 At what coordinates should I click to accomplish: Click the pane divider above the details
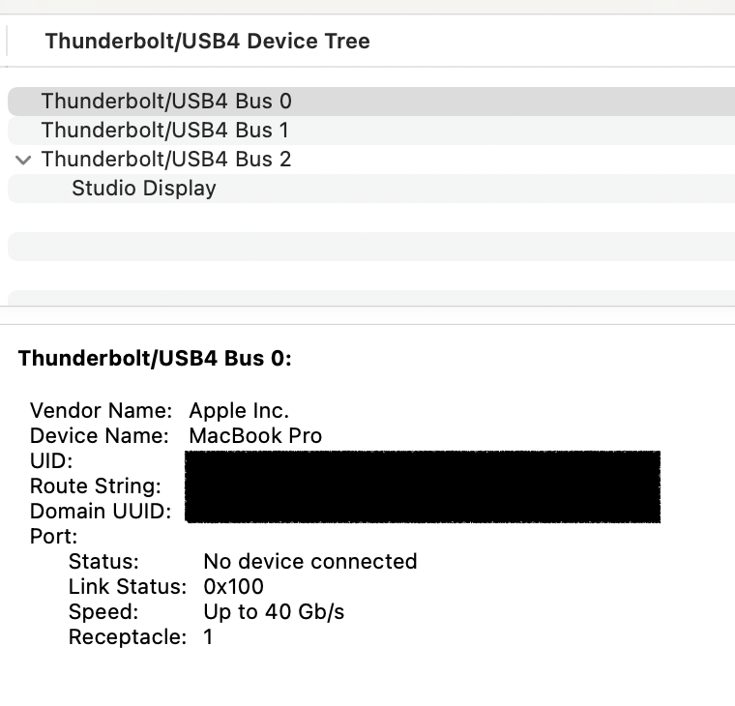coord(367,315)
